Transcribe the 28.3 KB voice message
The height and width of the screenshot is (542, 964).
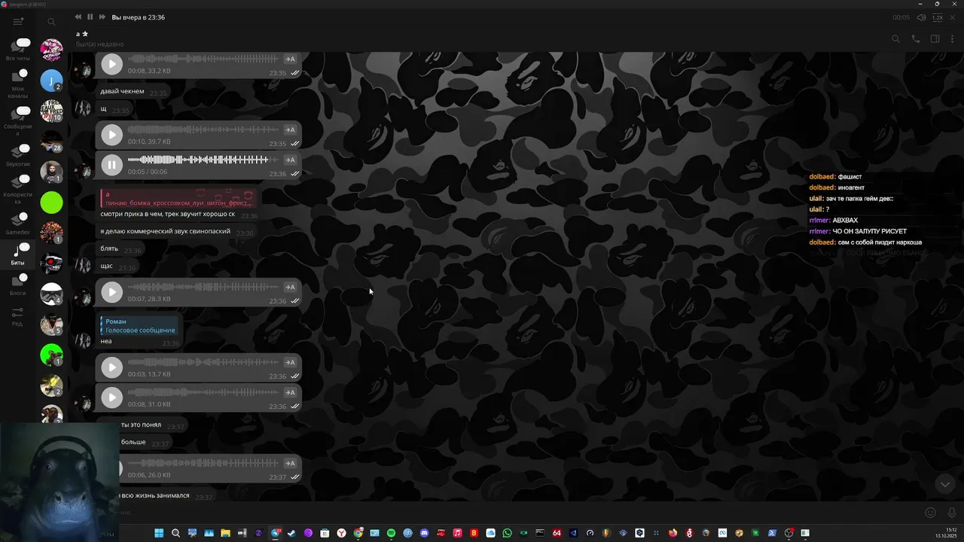(x=290, y=287)
